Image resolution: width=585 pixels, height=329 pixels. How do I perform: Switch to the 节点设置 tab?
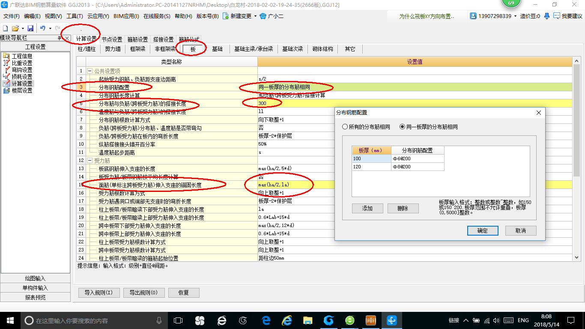coord(112,39)
